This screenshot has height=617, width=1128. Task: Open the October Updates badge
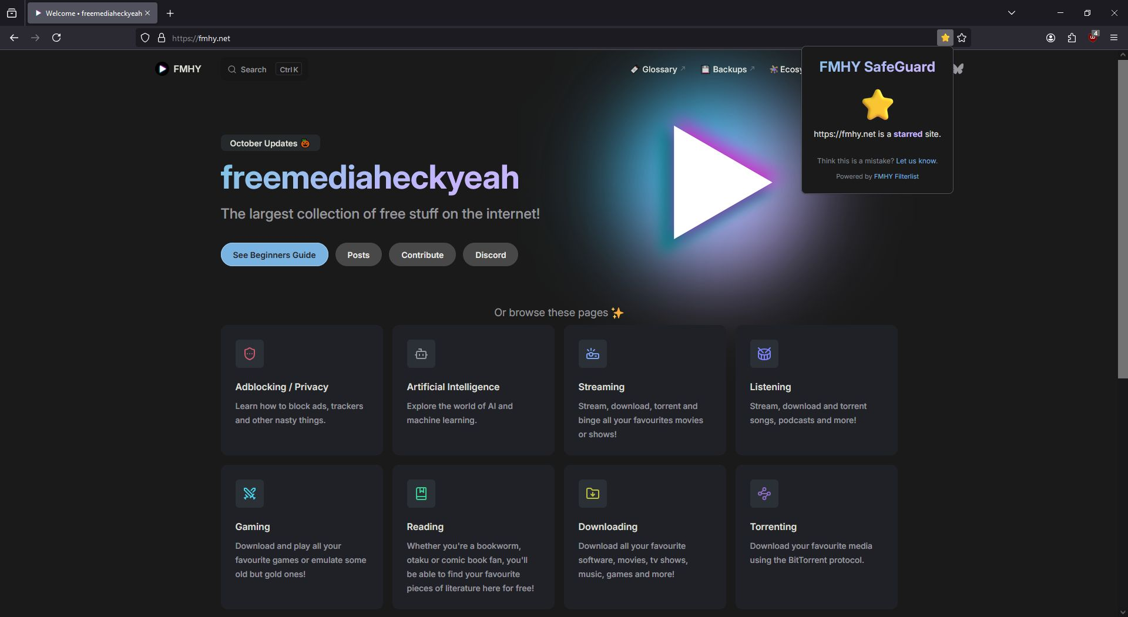point(270,143)
